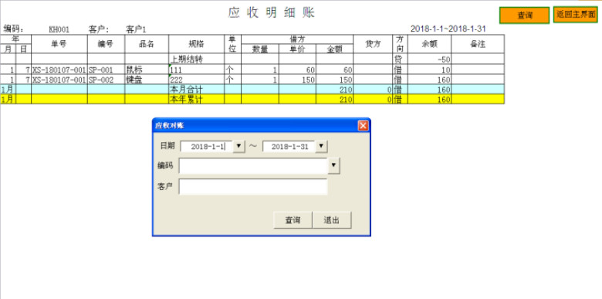Screen dimensions: 602x299
Task: Click the 贷方 cell 0 in 本年累计 row
Action: (373, 99)
